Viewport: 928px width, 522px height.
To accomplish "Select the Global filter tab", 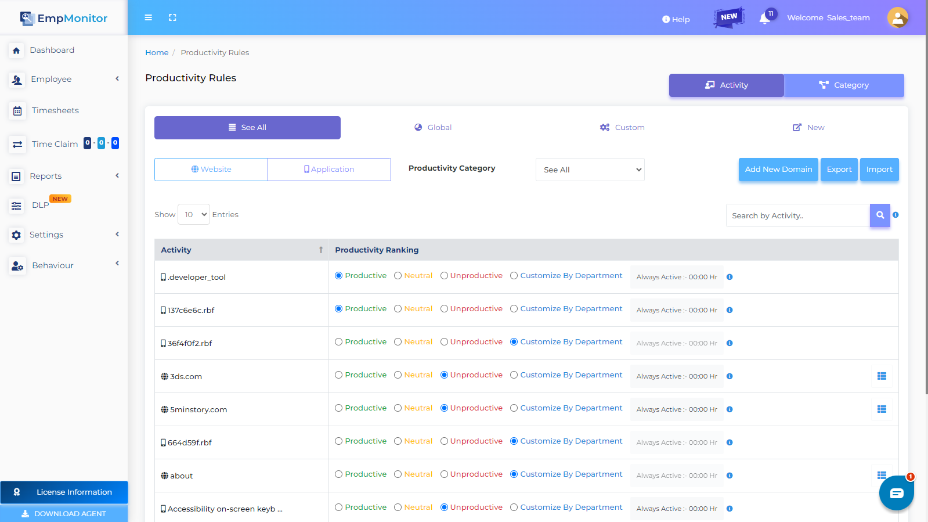I will click(x=433, y=128).
